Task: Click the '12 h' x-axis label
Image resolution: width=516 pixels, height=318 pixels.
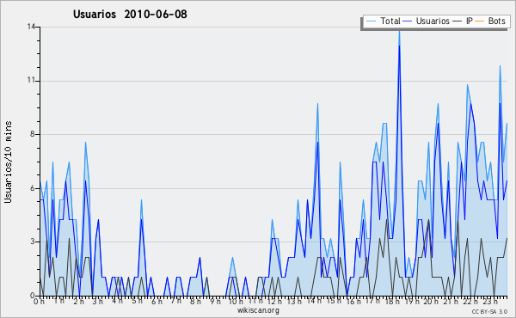Action: [274, 301]
